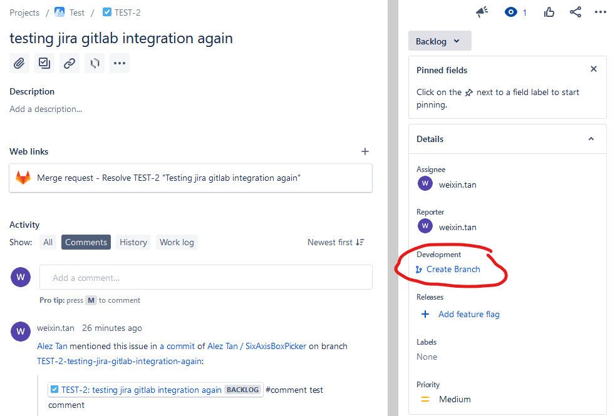Toggle Newest first sort order
Screen dimensions: 615x416
click(336, 242)
